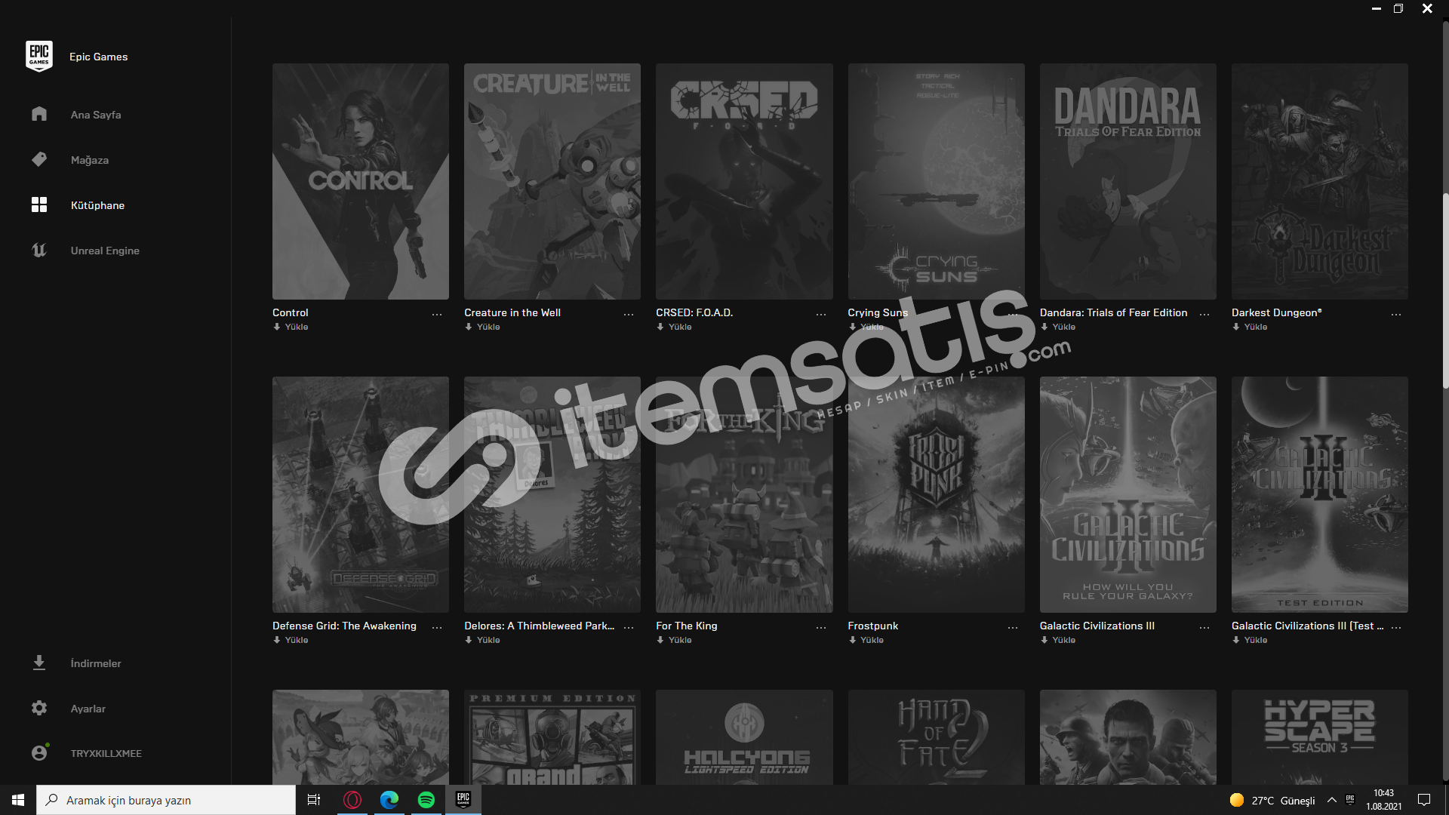The height and width of the screenshot is (815, 1449).
Task: Open Dandara ellipsis options menu
Action: [x=1204, y=314]
